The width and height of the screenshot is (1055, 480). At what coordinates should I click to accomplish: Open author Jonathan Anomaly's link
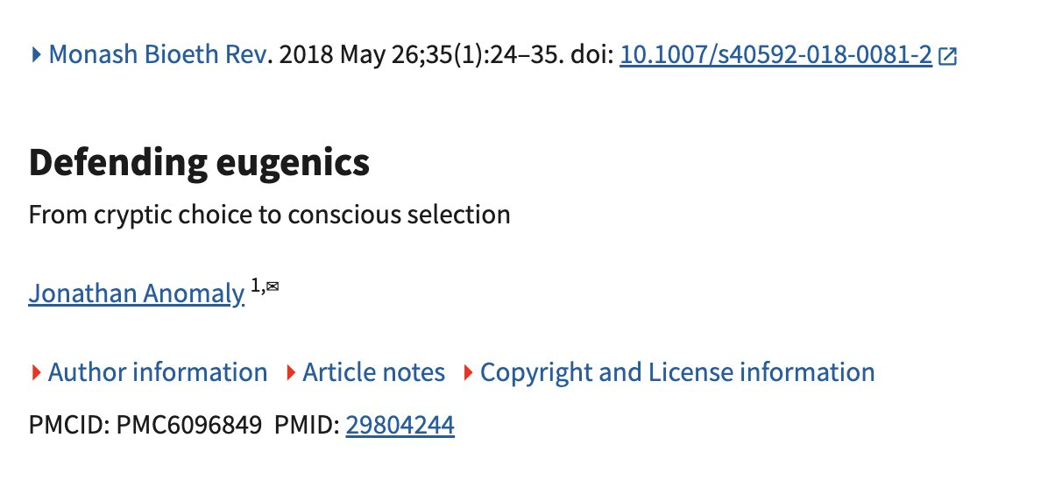[136, 293]
